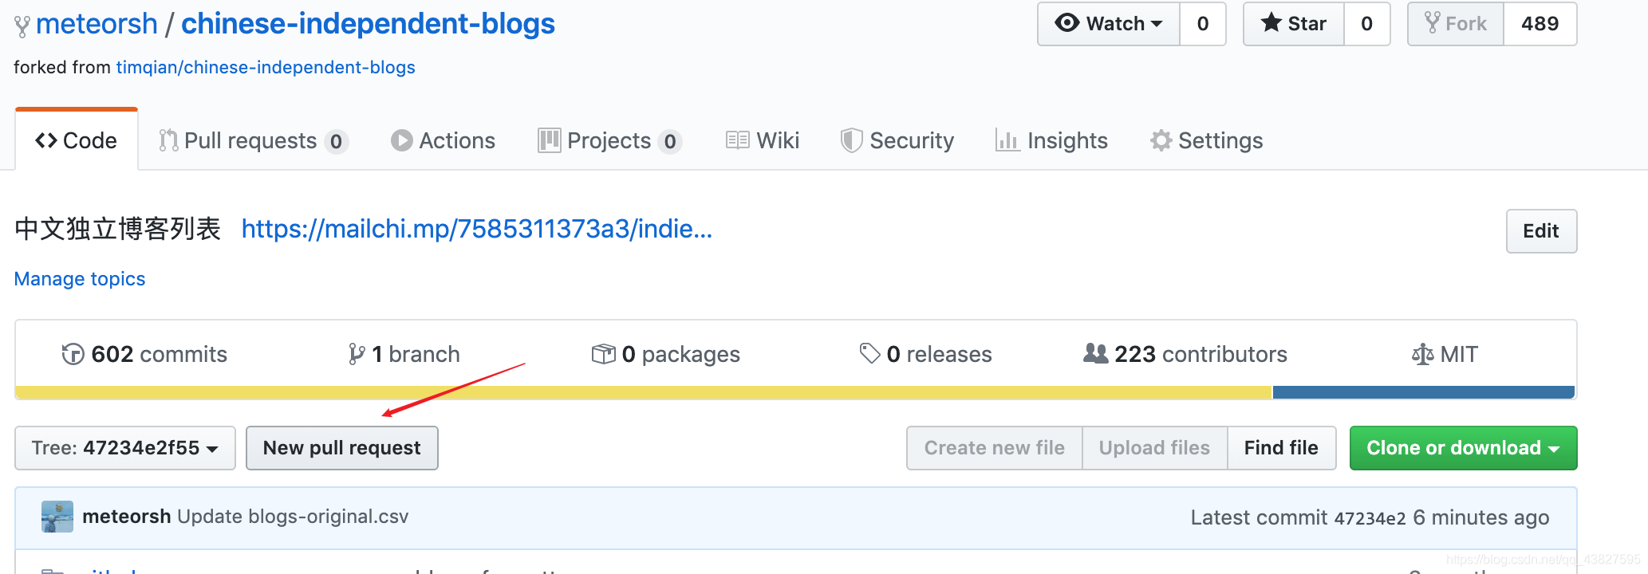This screenshot has width=1648, height=574.
Task: Open the Wiki tab
Action: click(763, 140)
